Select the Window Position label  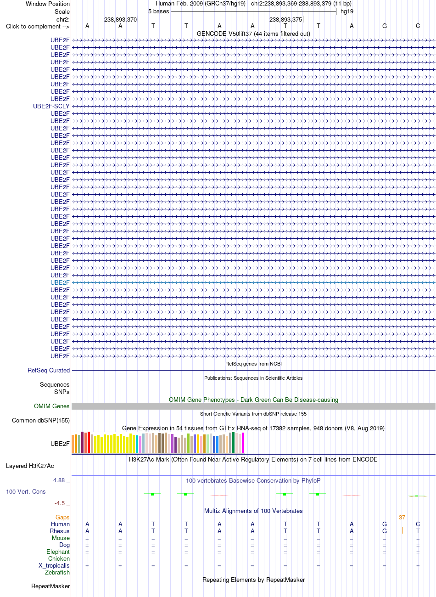click(x=48, y=4)
